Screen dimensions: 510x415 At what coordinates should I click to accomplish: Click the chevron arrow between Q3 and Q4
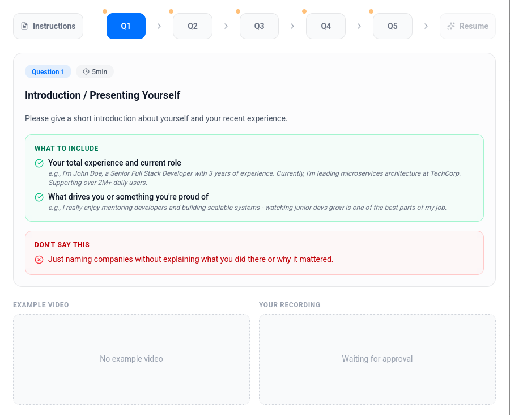(292, 26)
